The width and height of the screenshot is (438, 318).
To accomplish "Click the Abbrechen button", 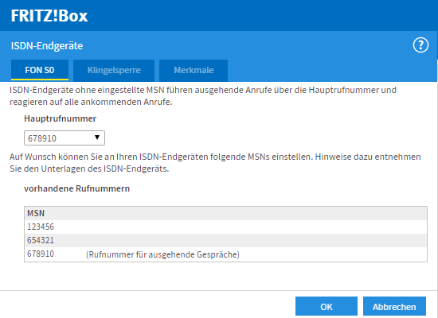I will pos(394,306).
